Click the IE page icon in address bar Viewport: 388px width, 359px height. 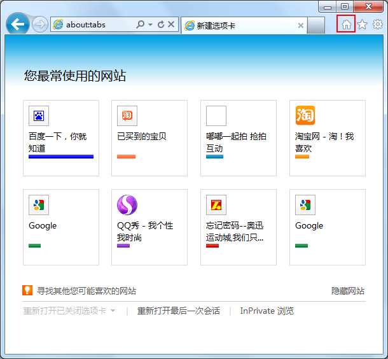[x=58, y=24]
